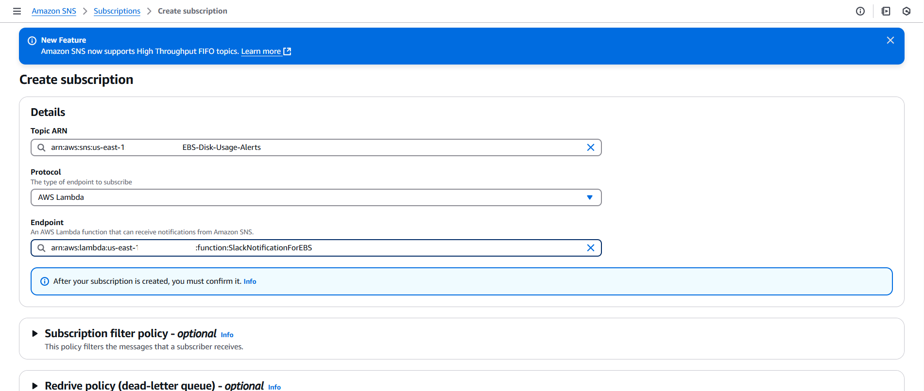The width and height of the screenshot is (924, 391).
Task: Click the 'Endpoint' field label
Action: pos(47,223)
